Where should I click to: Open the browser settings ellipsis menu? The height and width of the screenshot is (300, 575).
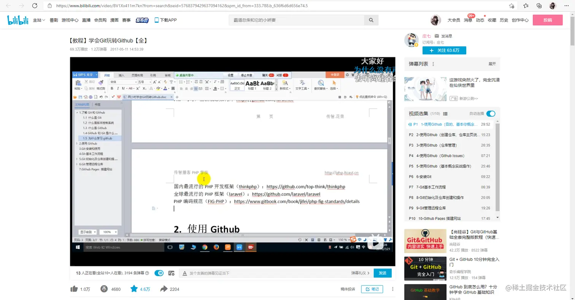[x=566, y=6]
